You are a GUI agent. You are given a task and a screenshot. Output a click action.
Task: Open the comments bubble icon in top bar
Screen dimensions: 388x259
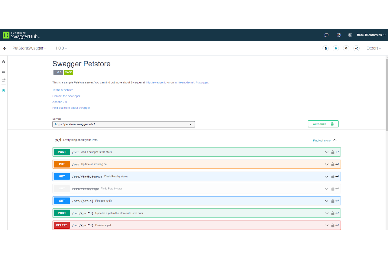point(326,35)
